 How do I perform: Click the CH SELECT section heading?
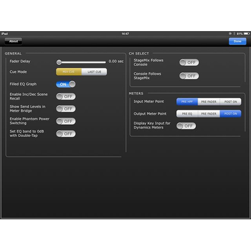139,54
